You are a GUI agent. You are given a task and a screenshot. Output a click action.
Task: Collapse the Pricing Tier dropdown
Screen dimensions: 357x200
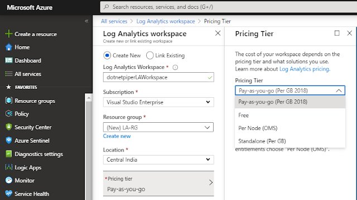(x=339, y=91)
